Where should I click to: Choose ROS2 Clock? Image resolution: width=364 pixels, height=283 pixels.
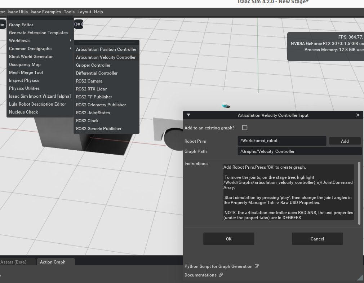(106, 121)
